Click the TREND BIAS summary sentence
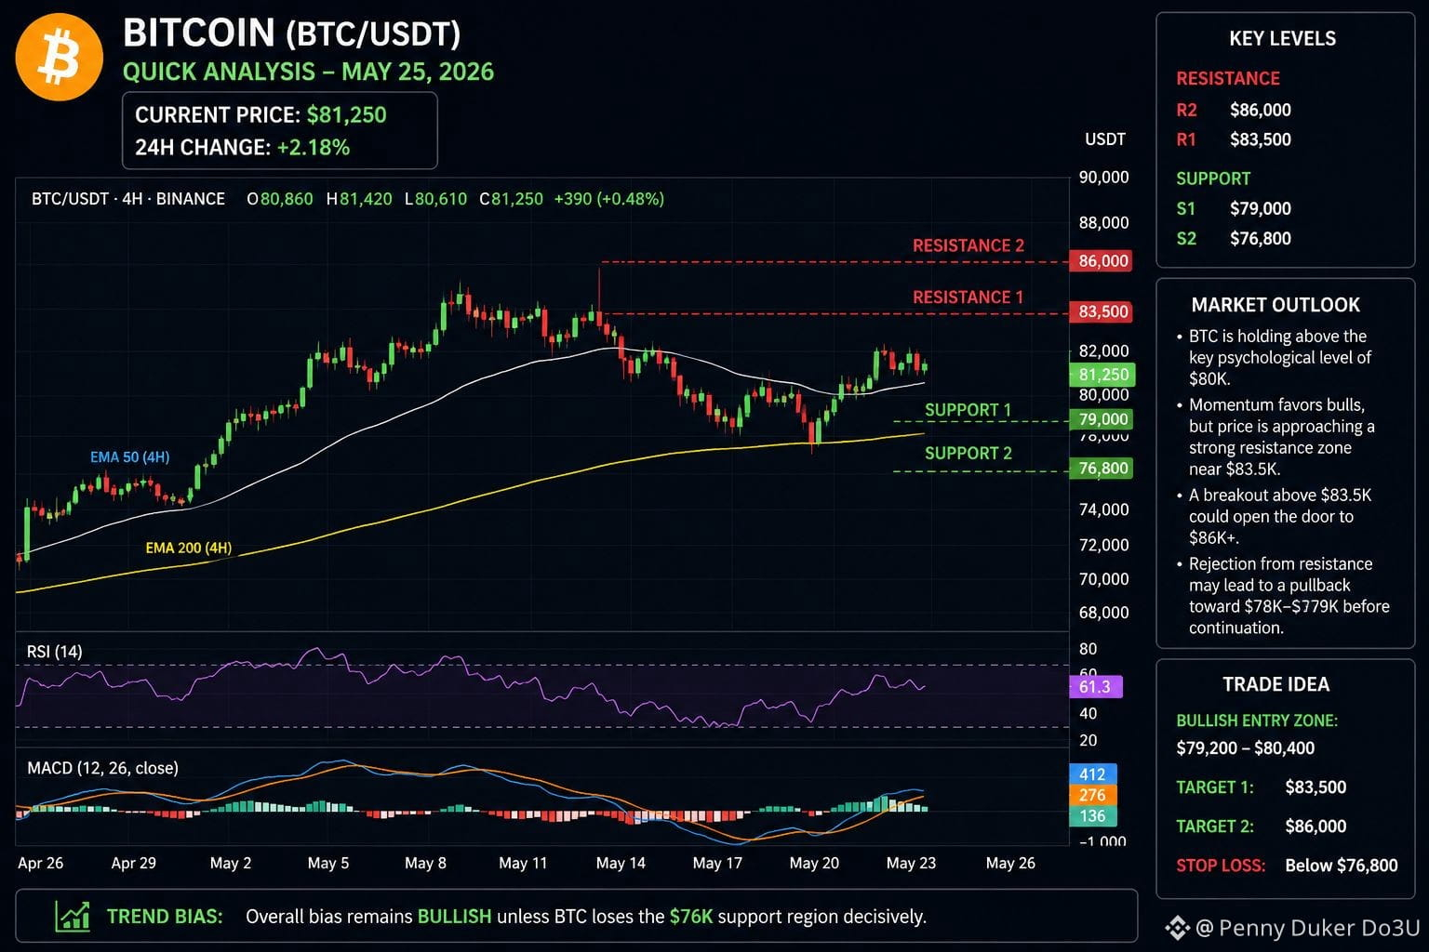 tap(586, 917)
